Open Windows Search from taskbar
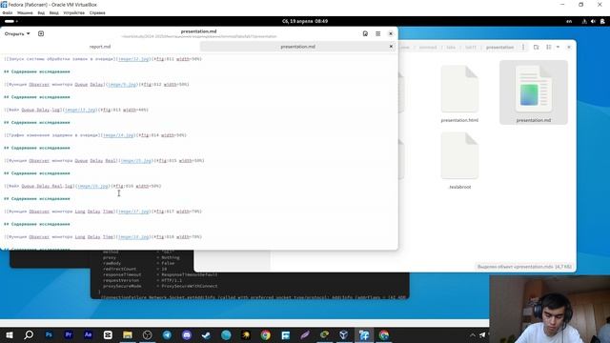Image resolution: width=610 pixels, height=343 pixels. tap(29, 334)
